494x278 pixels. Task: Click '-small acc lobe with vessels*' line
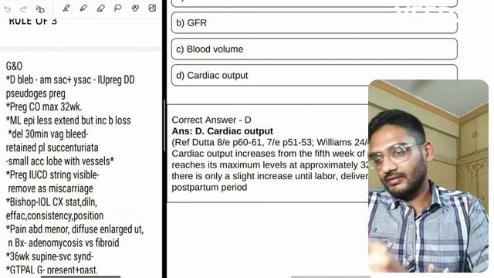[x=60, y=161]
